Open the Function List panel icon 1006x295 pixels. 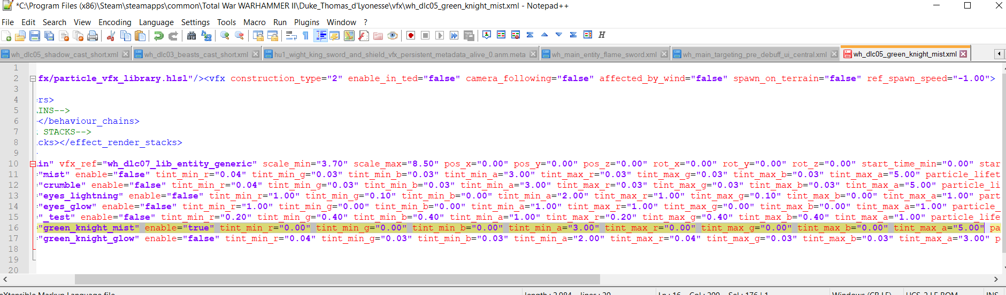[364, 36]
